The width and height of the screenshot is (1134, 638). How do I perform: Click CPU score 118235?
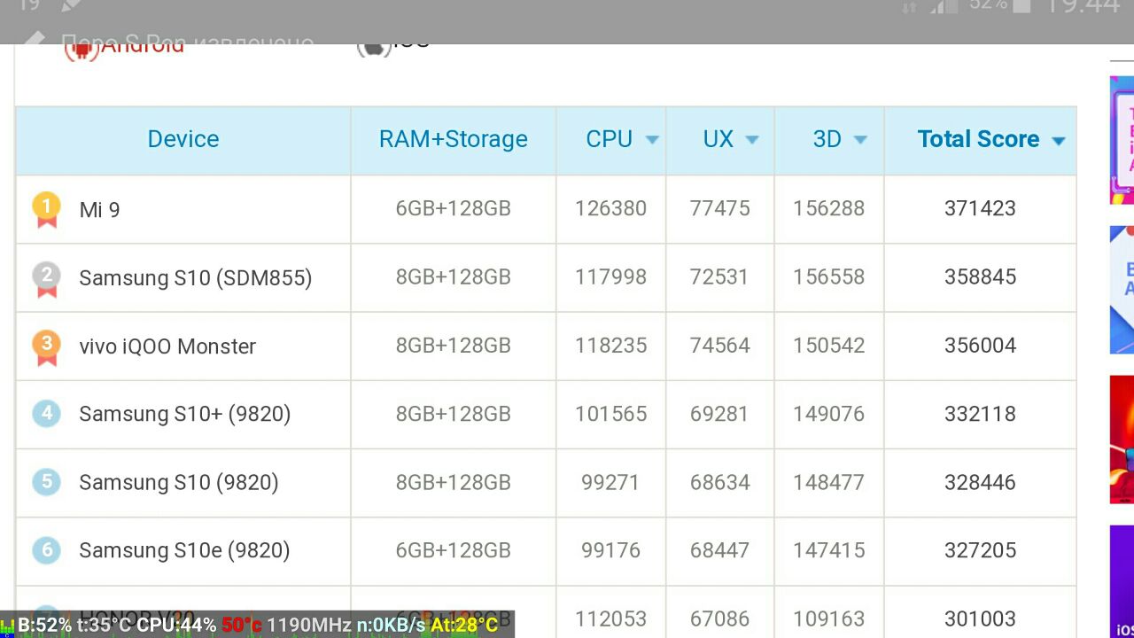(x=610, y=345)
